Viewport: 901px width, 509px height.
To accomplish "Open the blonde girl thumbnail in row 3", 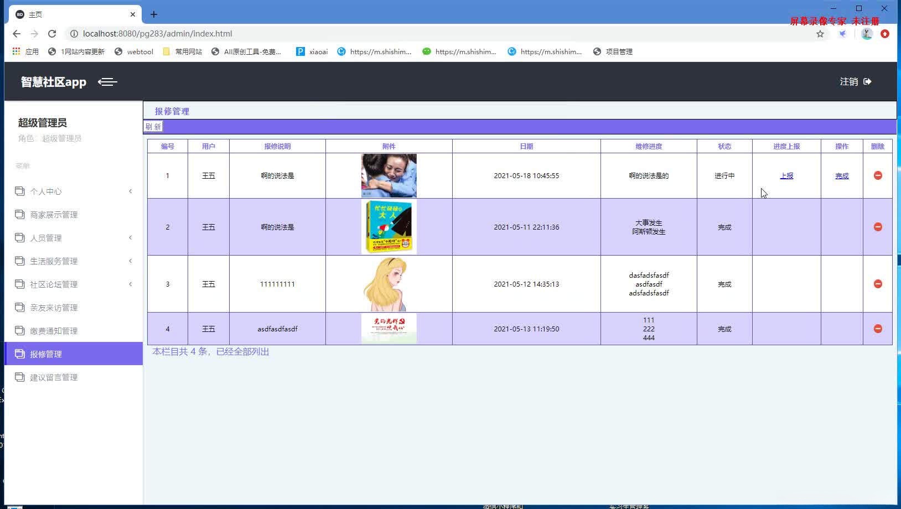I will tap(389, 284).
